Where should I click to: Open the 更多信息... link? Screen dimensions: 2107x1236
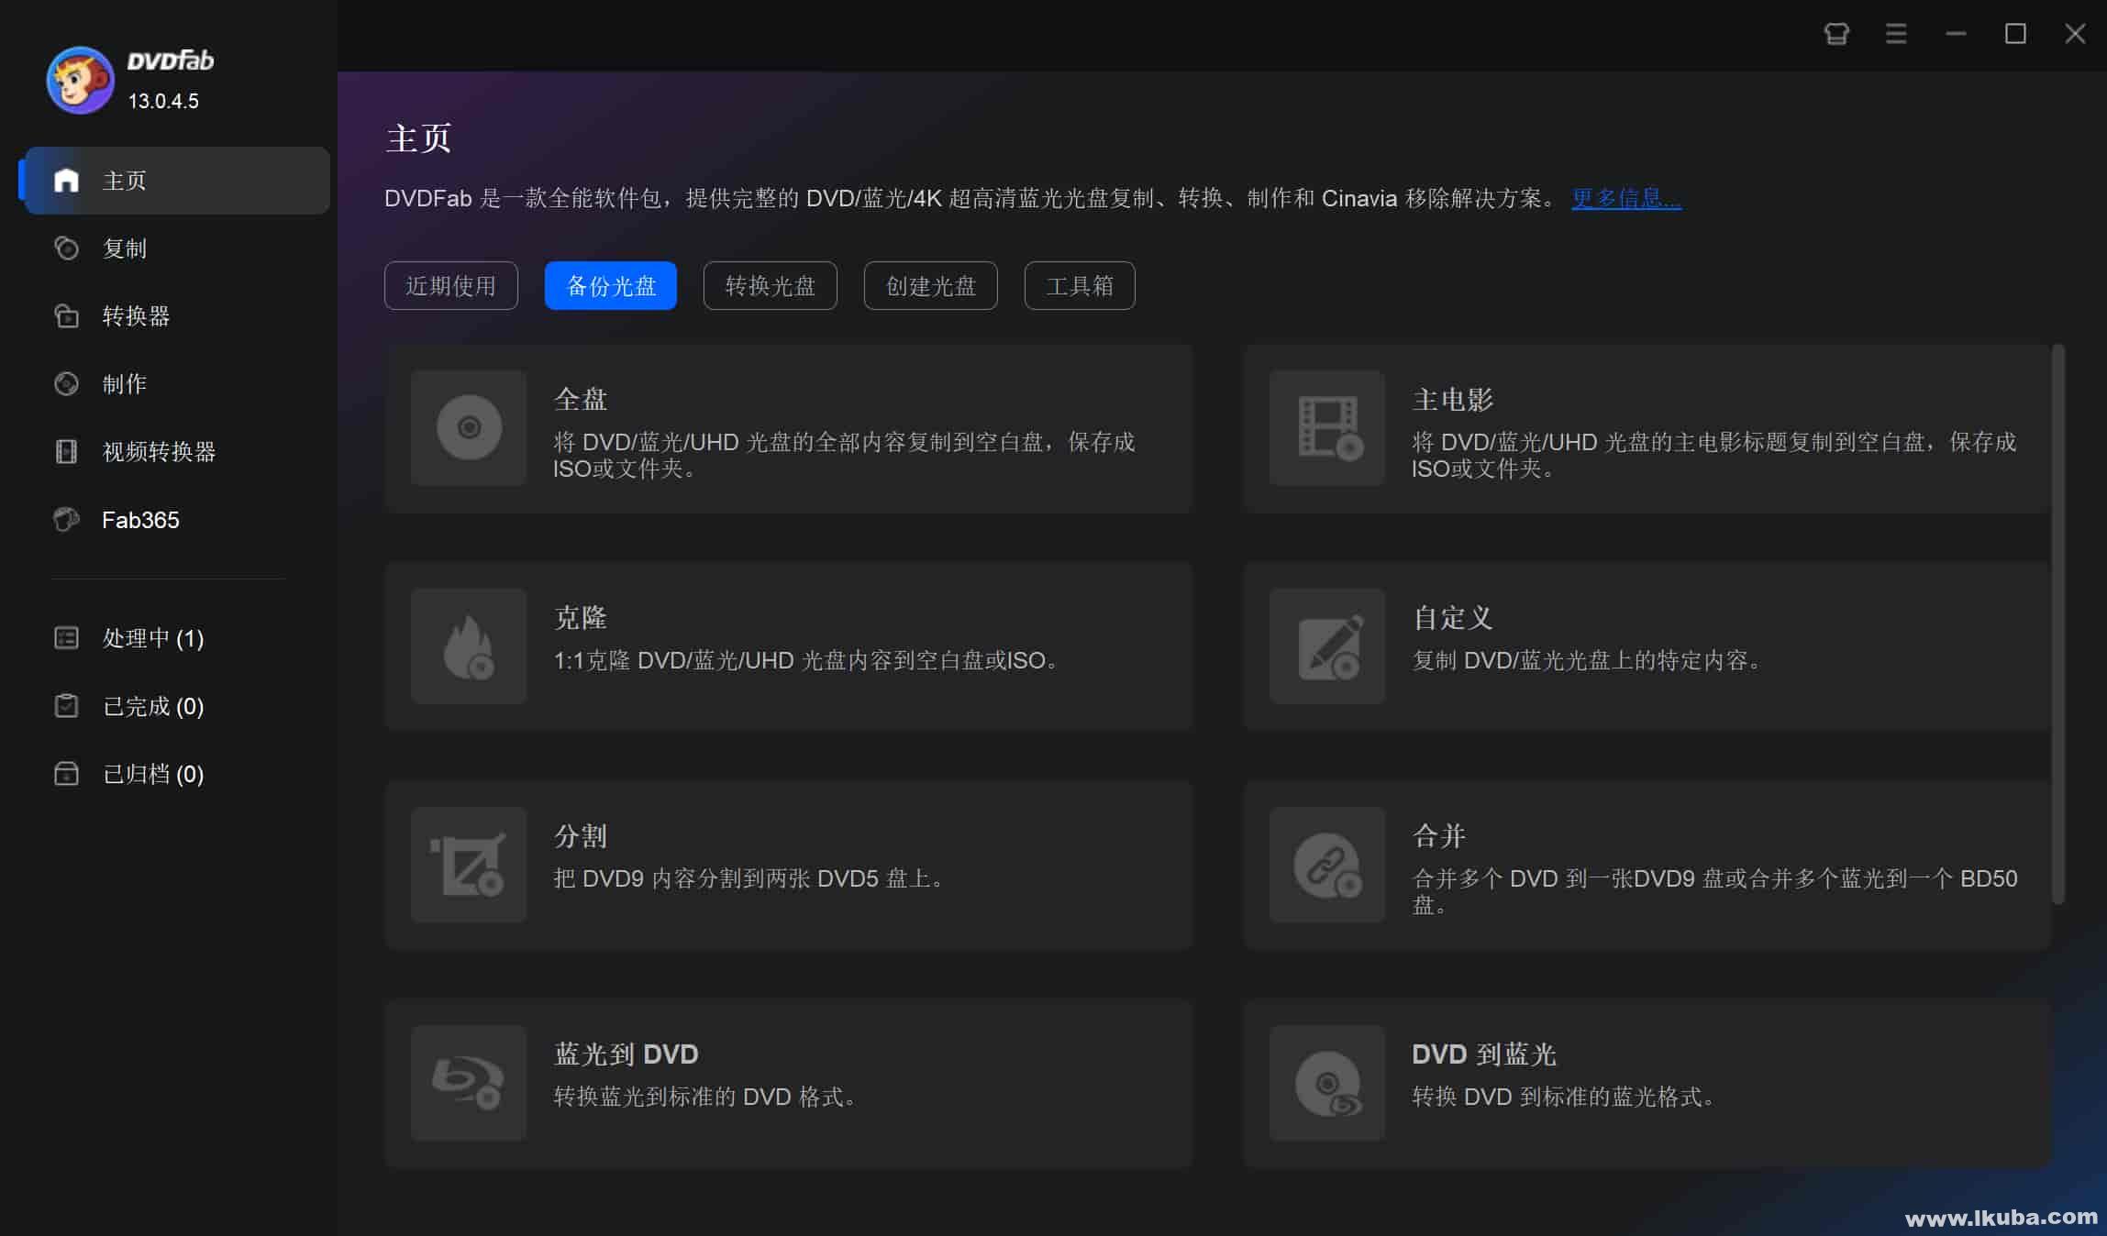(x=1626, y=198)
